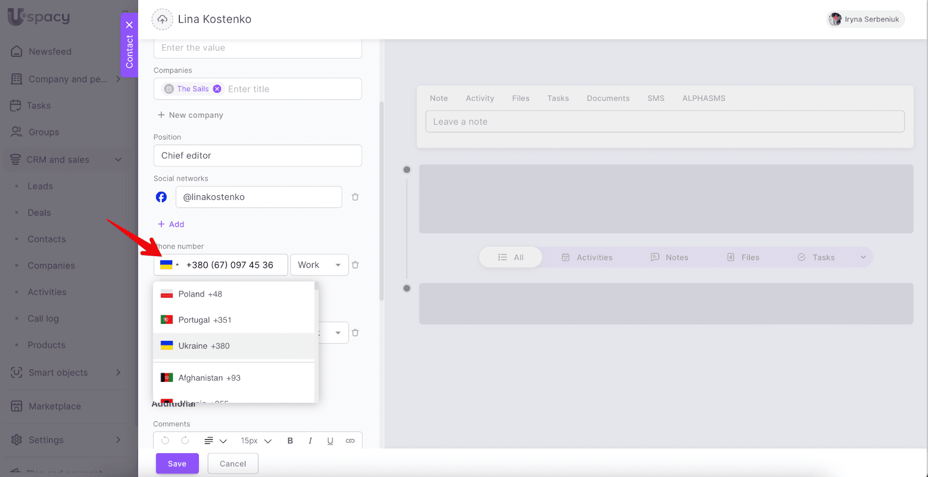Apply underline formatting in comments
This screenshot has width=928, height=477.
(x=330, y=441)
